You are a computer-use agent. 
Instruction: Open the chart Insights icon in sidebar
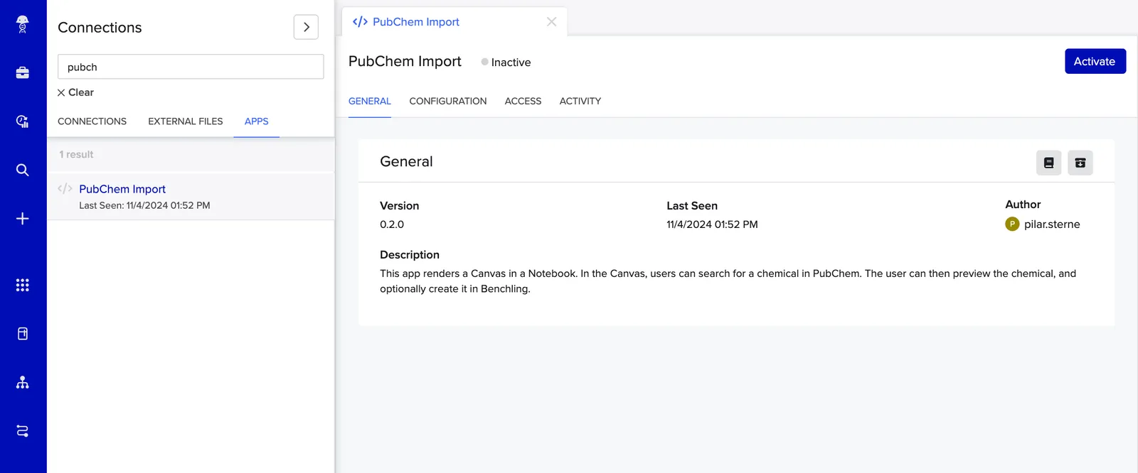click(23, 121)
